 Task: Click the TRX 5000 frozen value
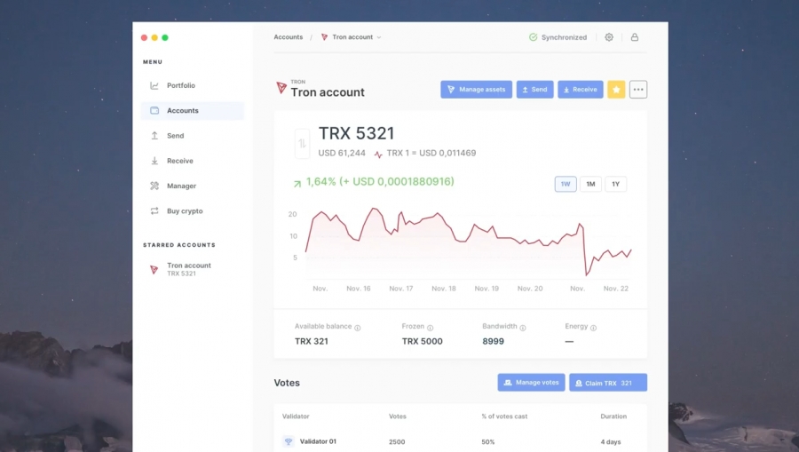coord(422,341)
